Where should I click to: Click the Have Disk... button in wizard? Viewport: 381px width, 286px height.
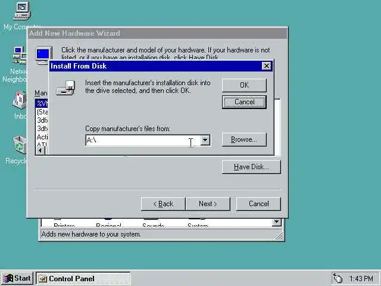251,167
